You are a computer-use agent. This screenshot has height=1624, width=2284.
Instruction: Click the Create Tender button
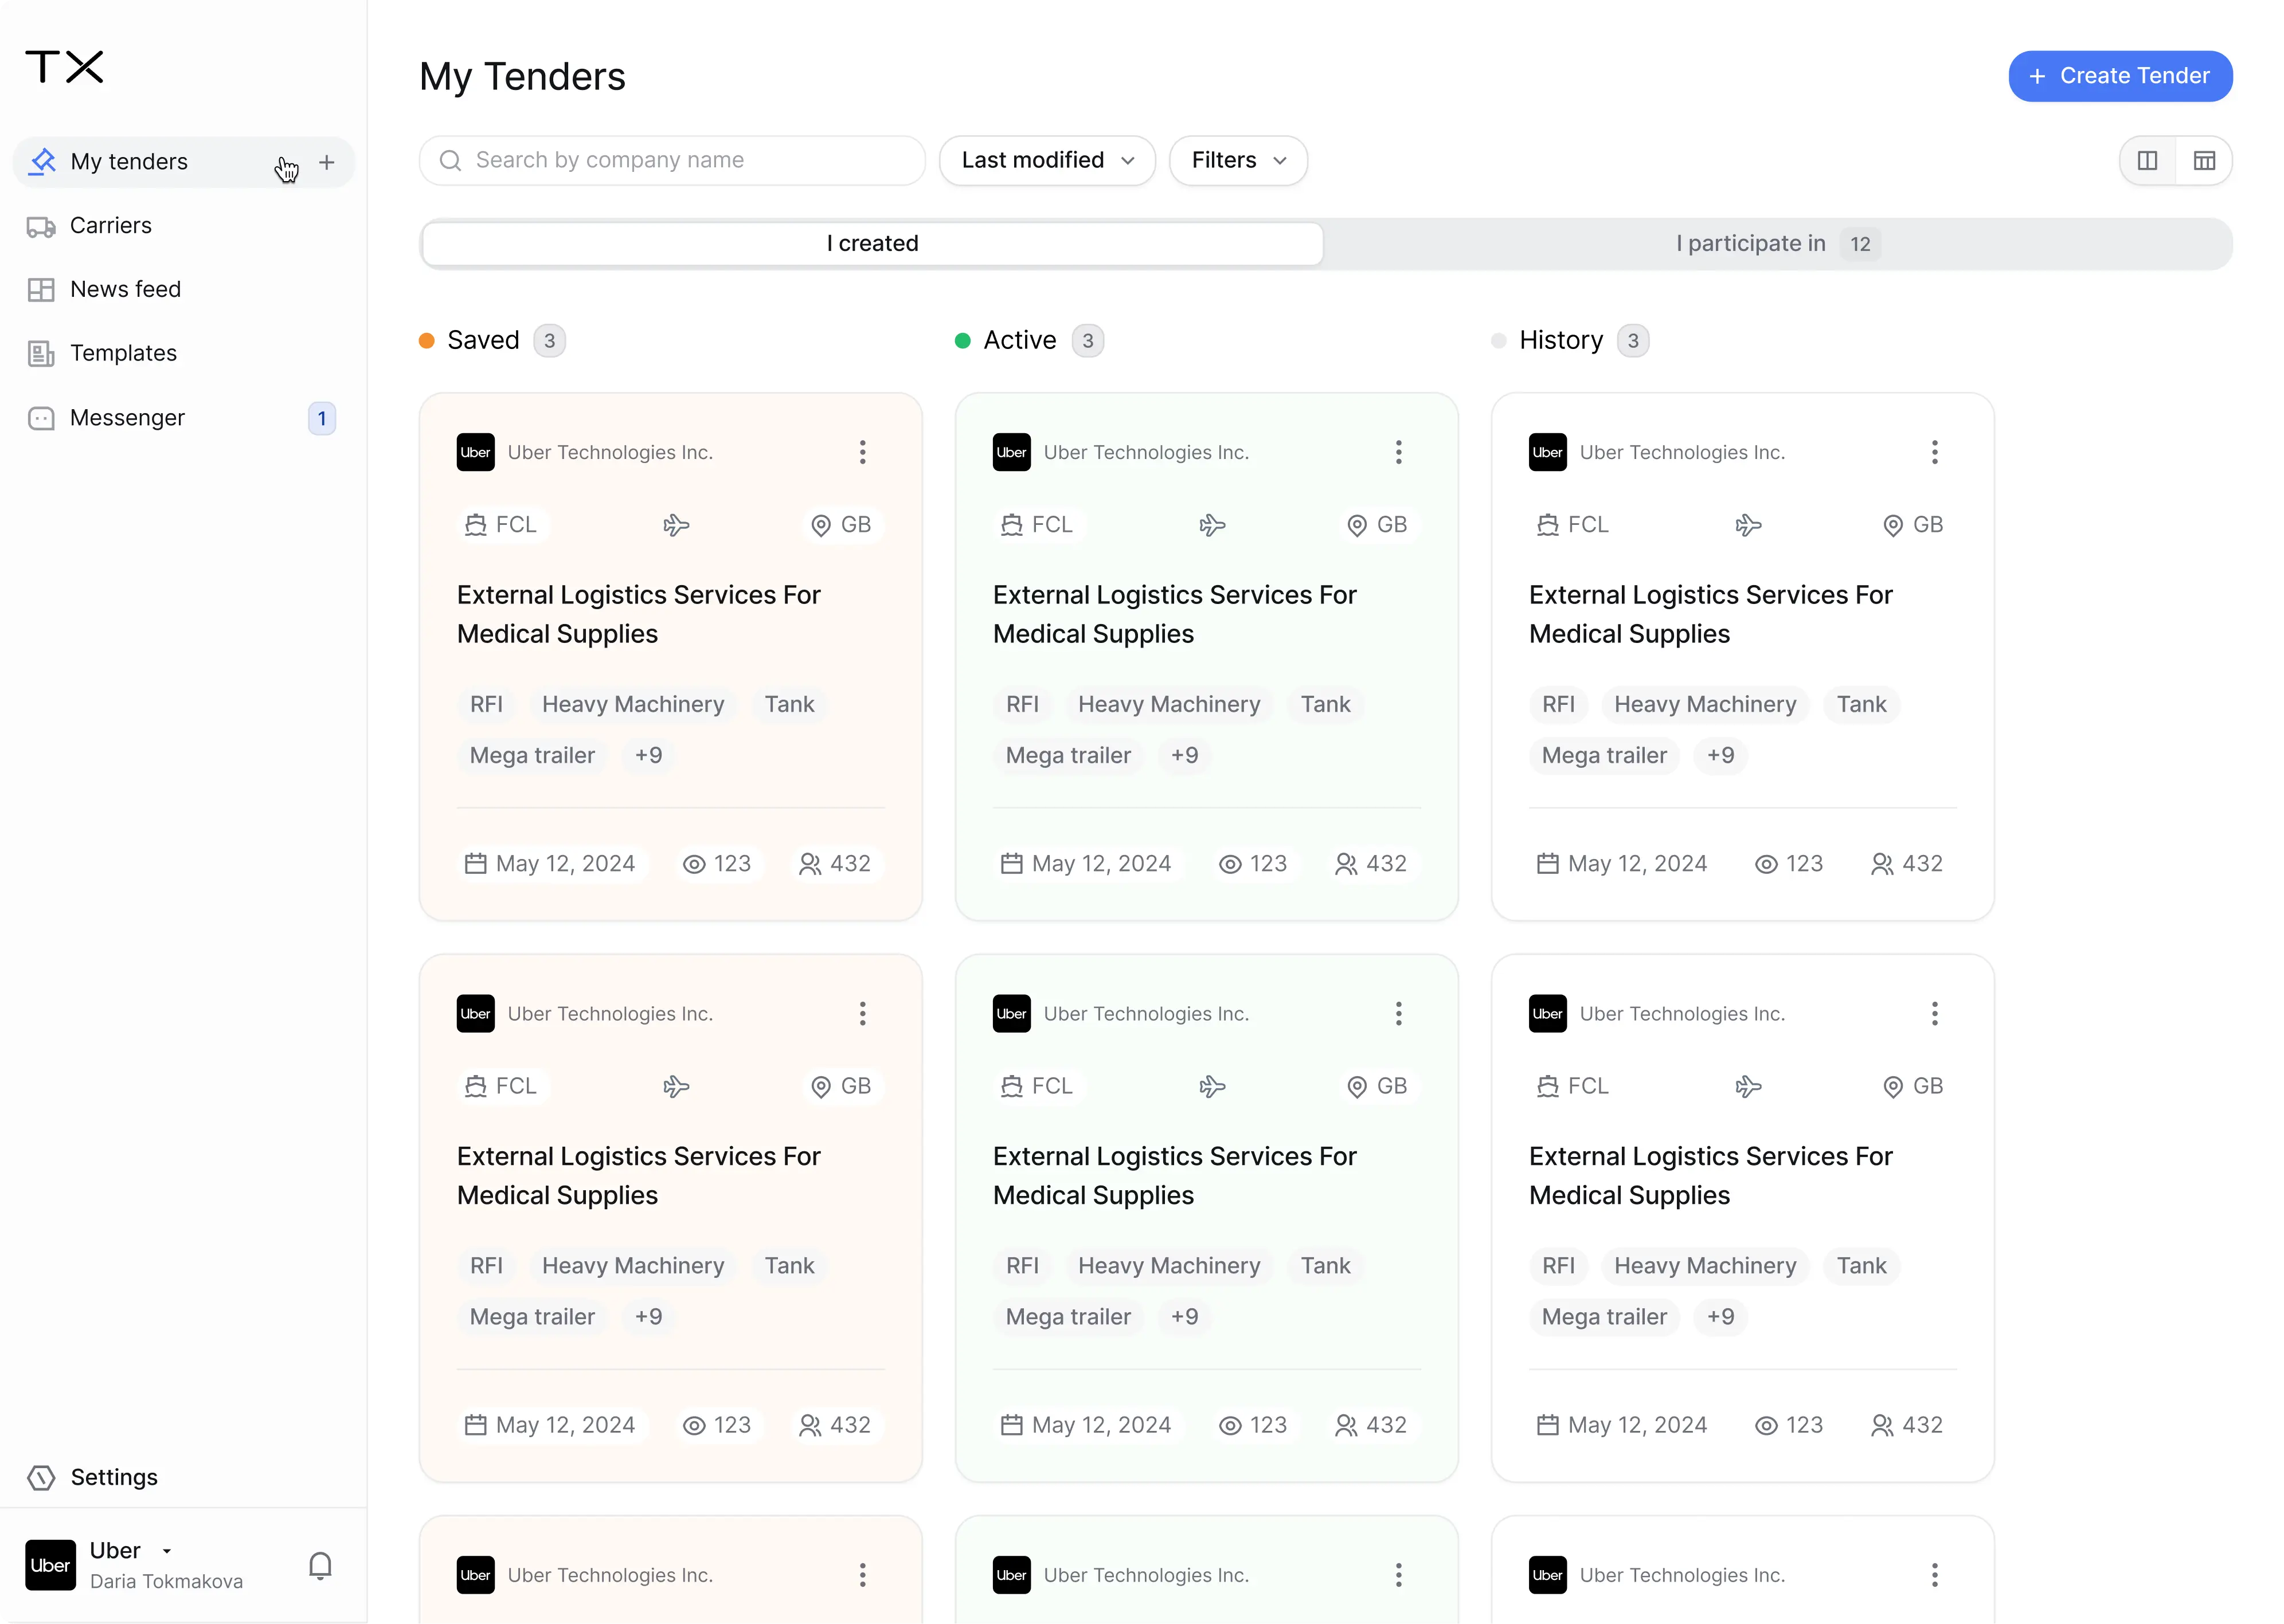pyautogui.click(x=2120, y=76)
